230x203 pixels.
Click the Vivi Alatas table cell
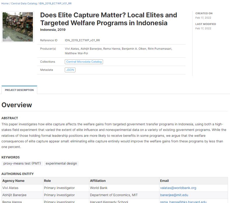tap(10, 188)
